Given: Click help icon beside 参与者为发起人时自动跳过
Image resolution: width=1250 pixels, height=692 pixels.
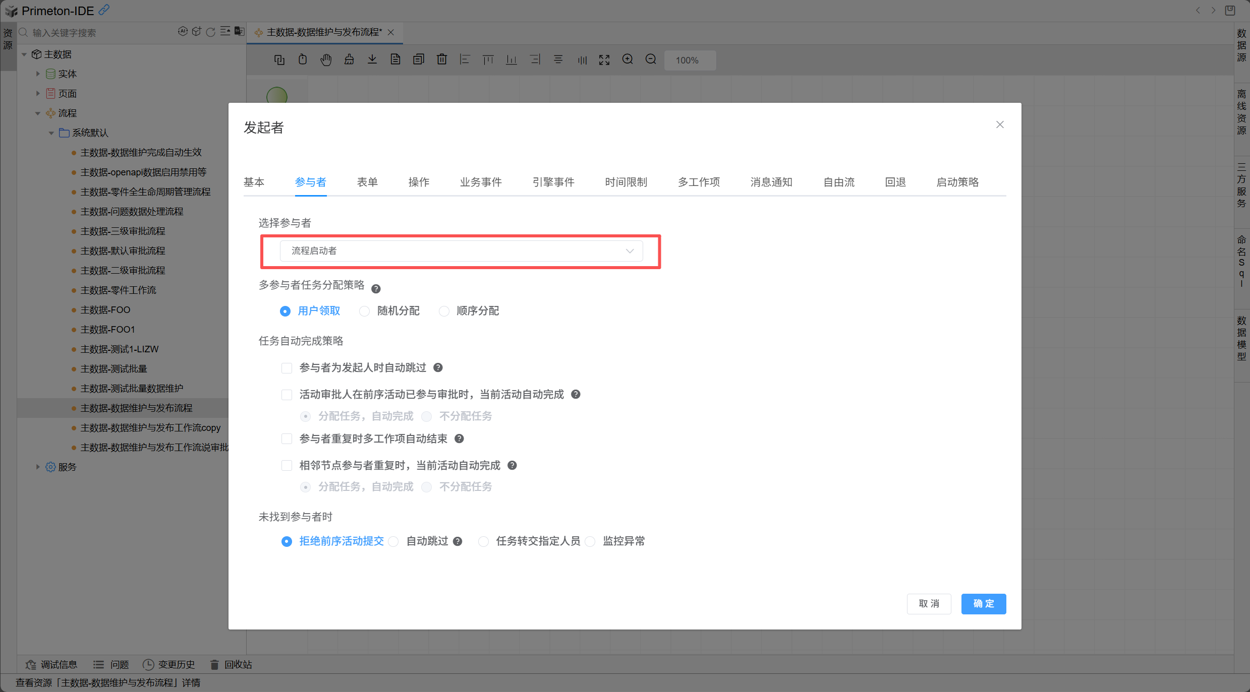Looking at the screenshot, I should coord(438,368).
